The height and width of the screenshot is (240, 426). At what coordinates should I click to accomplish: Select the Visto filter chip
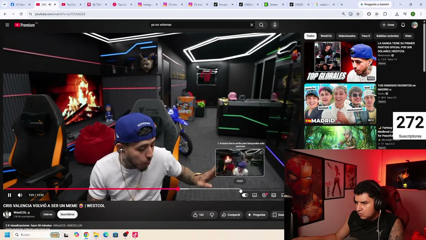coord(408,36)
